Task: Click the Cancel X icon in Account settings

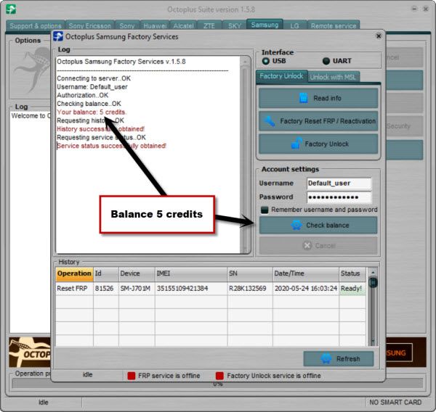Action: pos(307,245)
